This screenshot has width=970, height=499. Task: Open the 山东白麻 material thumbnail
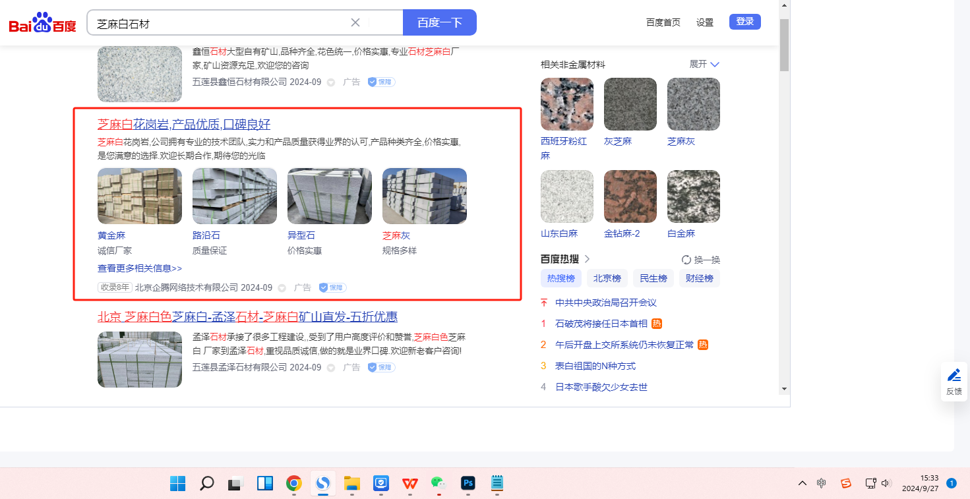[567, 196]
